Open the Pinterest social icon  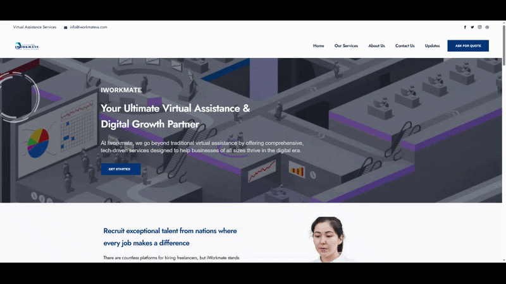(487, 27)
